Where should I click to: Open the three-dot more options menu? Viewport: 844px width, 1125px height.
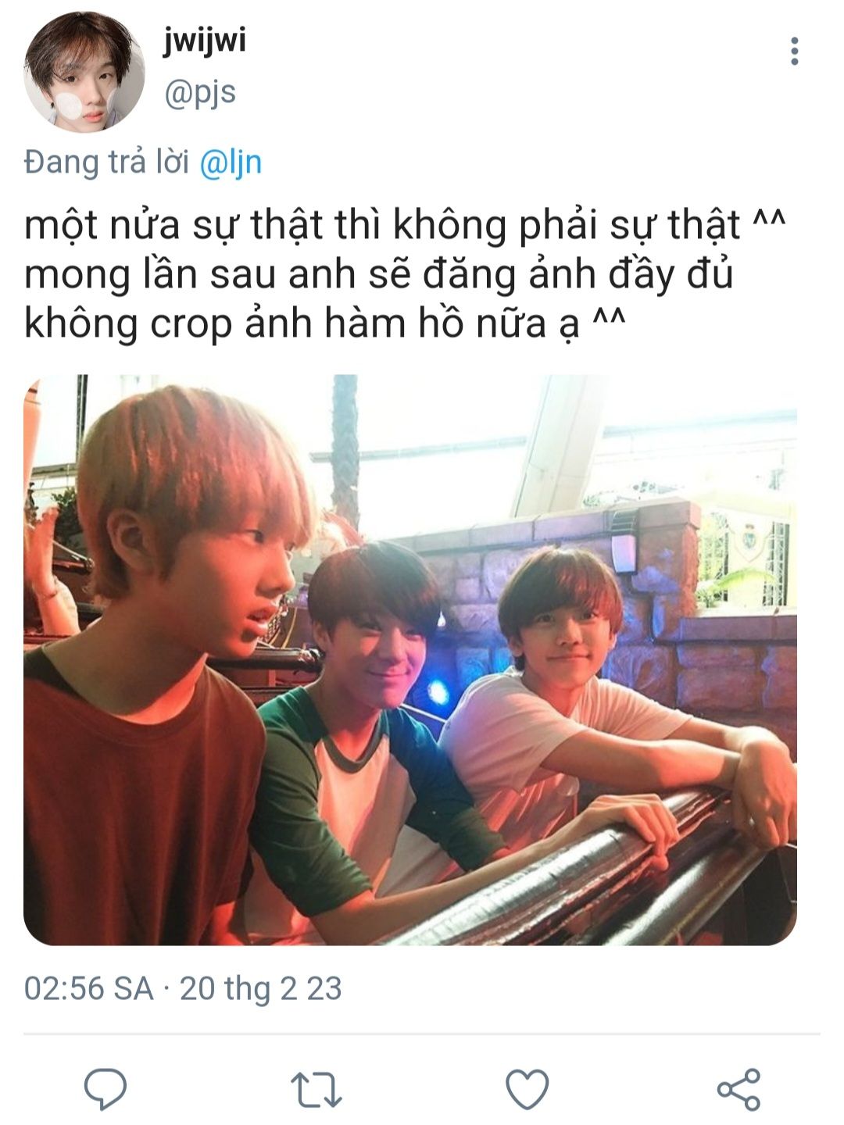pyautogui.click(x=795, y=51)
